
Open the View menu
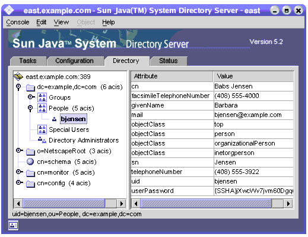(x=61, y=22)
